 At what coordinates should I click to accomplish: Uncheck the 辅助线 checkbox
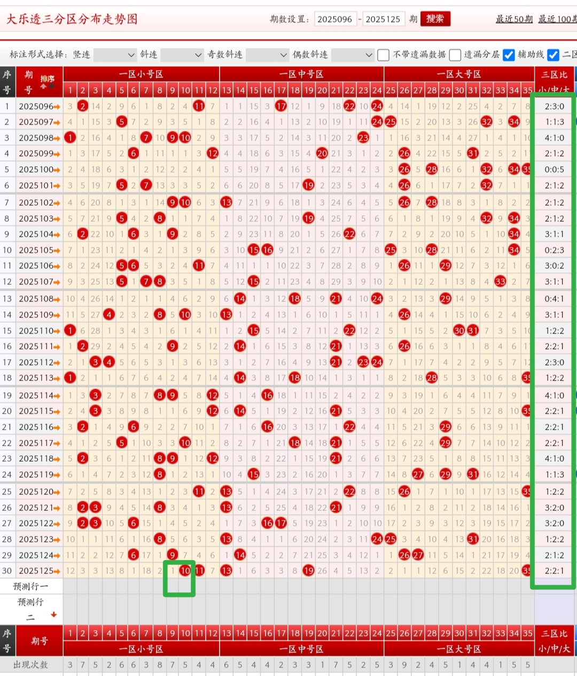tap(509, 55)
